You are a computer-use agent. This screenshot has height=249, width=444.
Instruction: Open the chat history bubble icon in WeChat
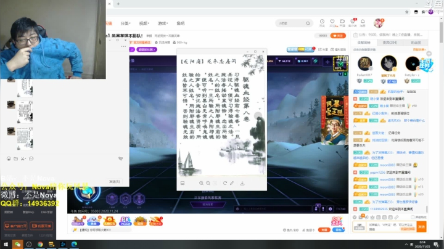31,159
